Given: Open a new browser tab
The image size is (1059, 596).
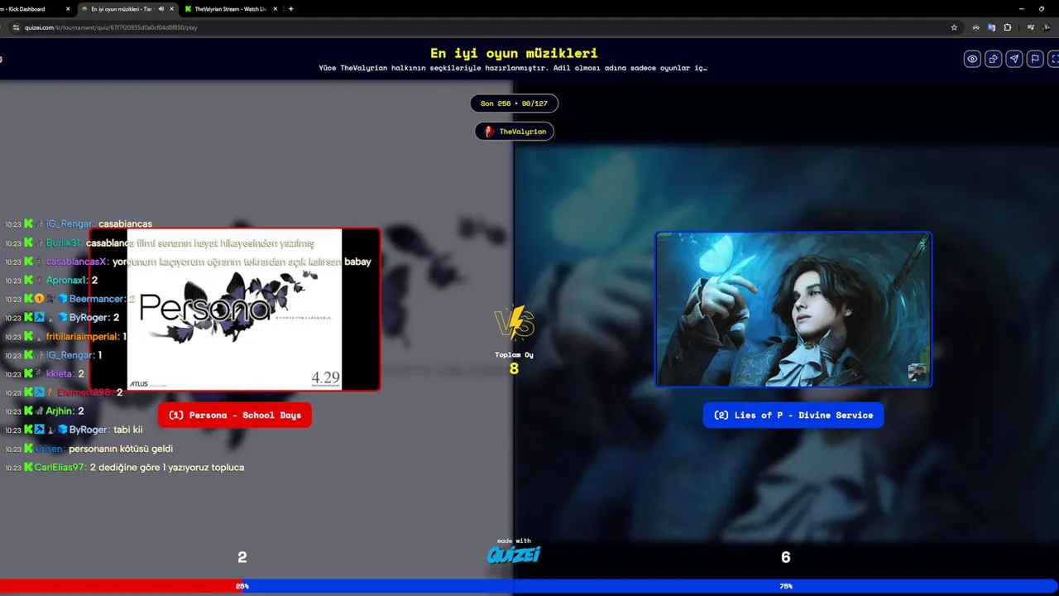Looking at the screenshot, I should click(290, 9).
